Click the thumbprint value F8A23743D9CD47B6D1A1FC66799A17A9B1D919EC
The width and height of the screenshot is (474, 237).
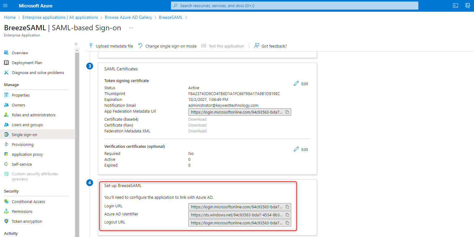(234, 94)
